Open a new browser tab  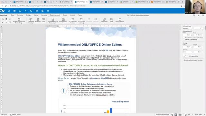182,2
